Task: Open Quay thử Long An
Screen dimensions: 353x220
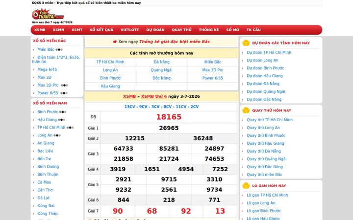Action: pos(263,128)
